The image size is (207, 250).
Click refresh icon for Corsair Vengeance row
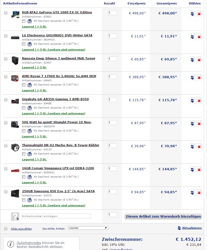point(193,170)
